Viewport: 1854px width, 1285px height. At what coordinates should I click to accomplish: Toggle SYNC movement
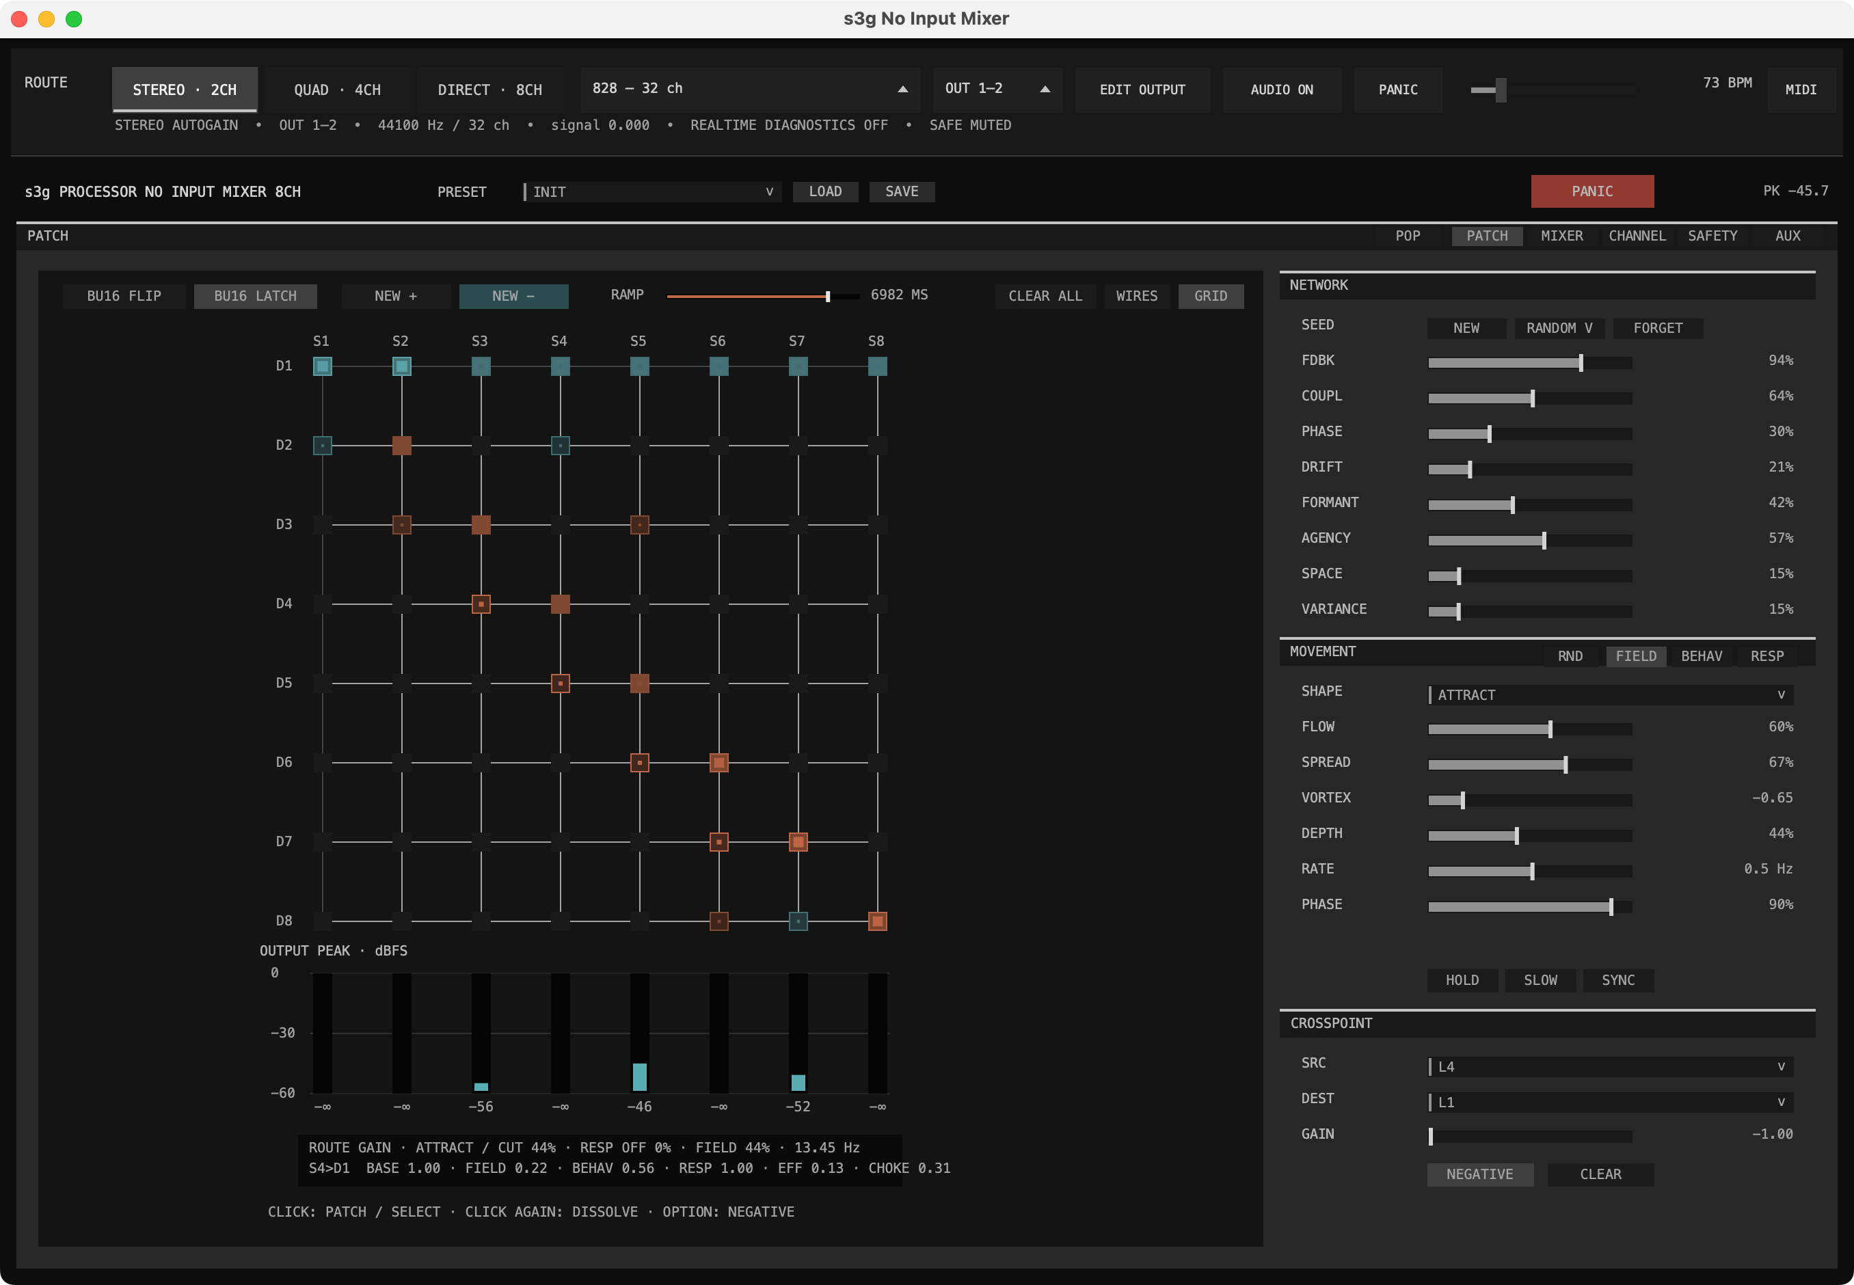[x=1618, y=981]
